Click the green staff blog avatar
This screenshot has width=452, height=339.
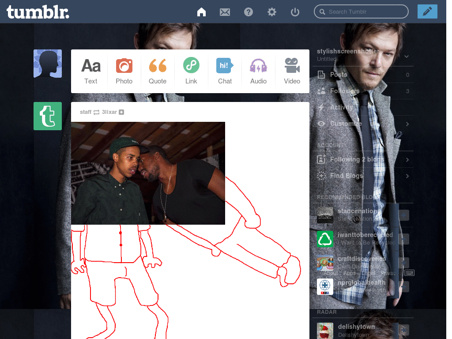pyautogui.click(x=48, y=116)
